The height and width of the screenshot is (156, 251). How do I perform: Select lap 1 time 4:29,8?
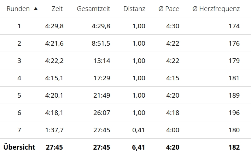[54, 26]
